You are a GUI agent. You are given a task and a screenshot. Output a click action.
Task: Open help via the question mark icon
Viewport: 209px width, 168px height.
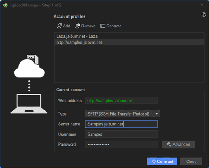tap(204, 14)
